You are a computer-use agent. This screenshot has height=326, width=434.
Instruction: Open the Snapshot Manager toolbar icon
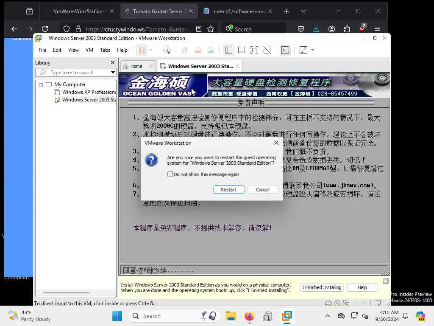pyautogui.click(x=211, y=50)
